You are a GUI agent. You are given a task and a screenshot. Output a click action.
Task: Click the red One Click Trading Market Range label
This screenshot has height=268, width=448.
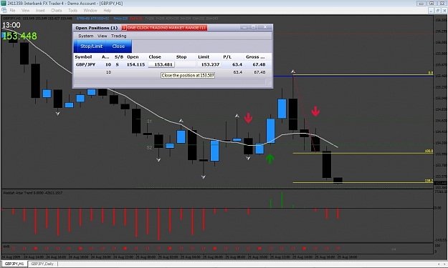(x=166, y=28)
